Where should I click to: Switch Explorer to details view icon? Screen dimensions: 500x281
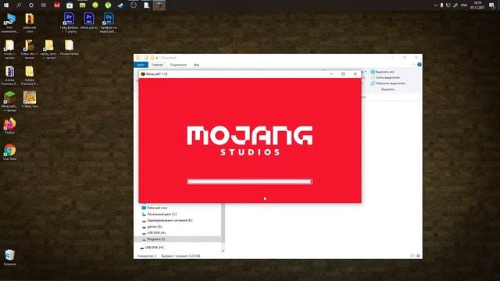click(x=412, y=256)
